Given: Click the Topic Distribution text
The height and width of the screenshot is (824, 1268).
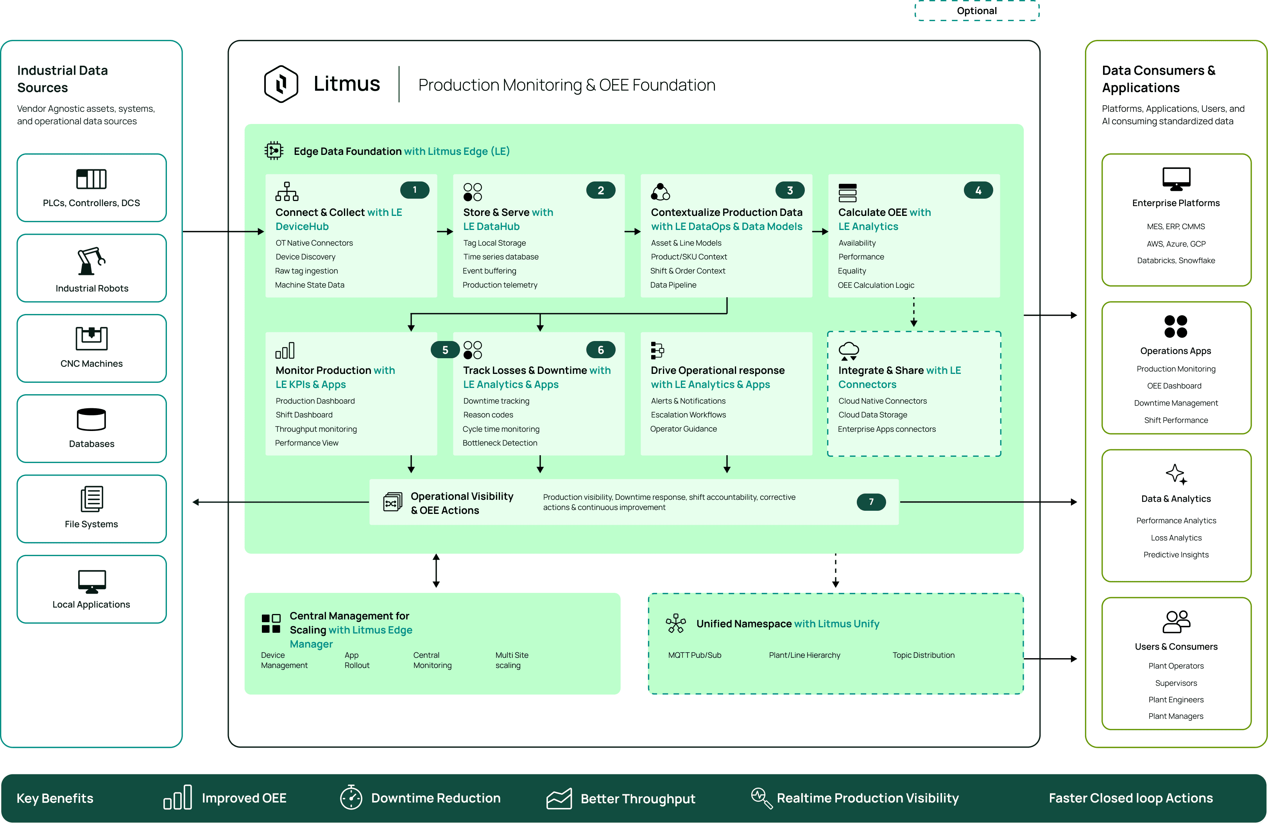Looking at the screenshot, I should 923,655.
